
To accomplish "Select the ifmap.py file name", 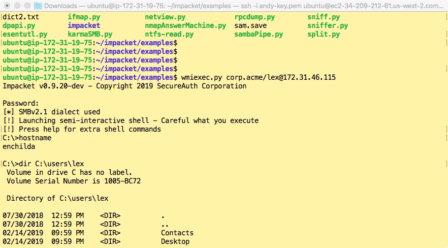I will (x=84, y=17).
